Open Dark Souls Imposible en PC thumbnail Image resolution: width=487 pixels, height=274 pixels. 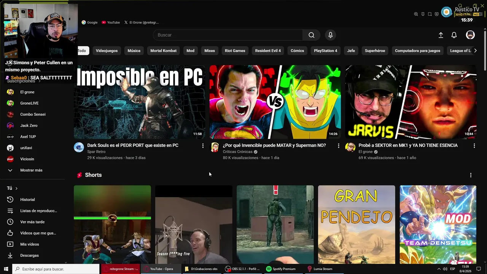[x=139, y=102]
